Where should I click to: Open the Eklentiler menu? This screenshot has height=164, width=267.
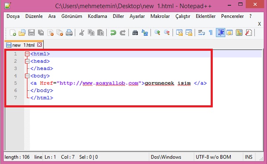(206, 16)
